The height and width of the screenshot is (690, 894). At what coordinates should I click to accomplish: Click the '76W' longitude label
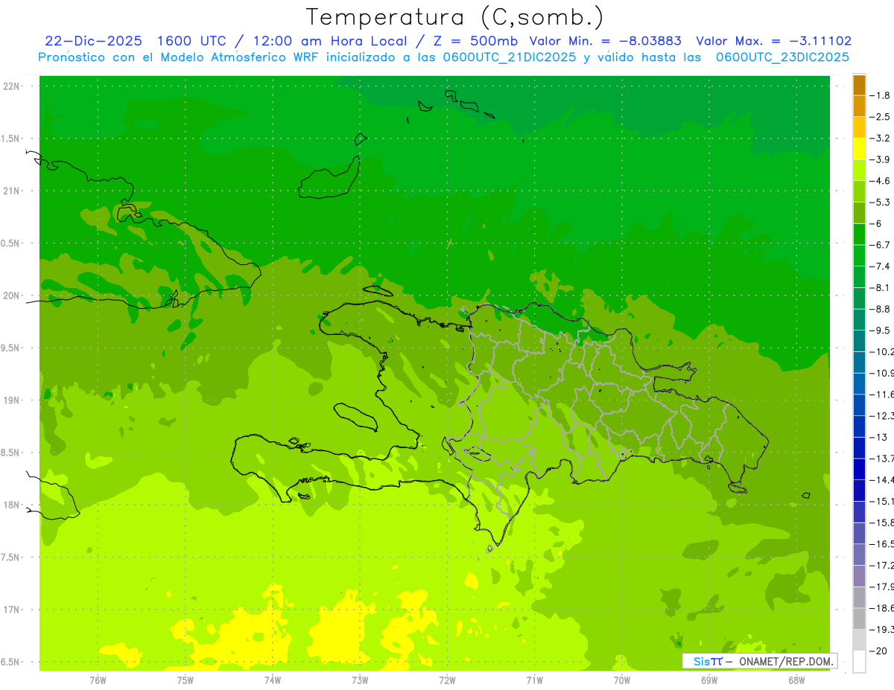(98, 680)
